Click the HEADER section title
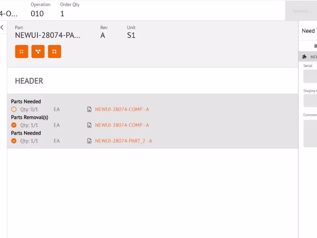317x238 pixels. (29, 81)
